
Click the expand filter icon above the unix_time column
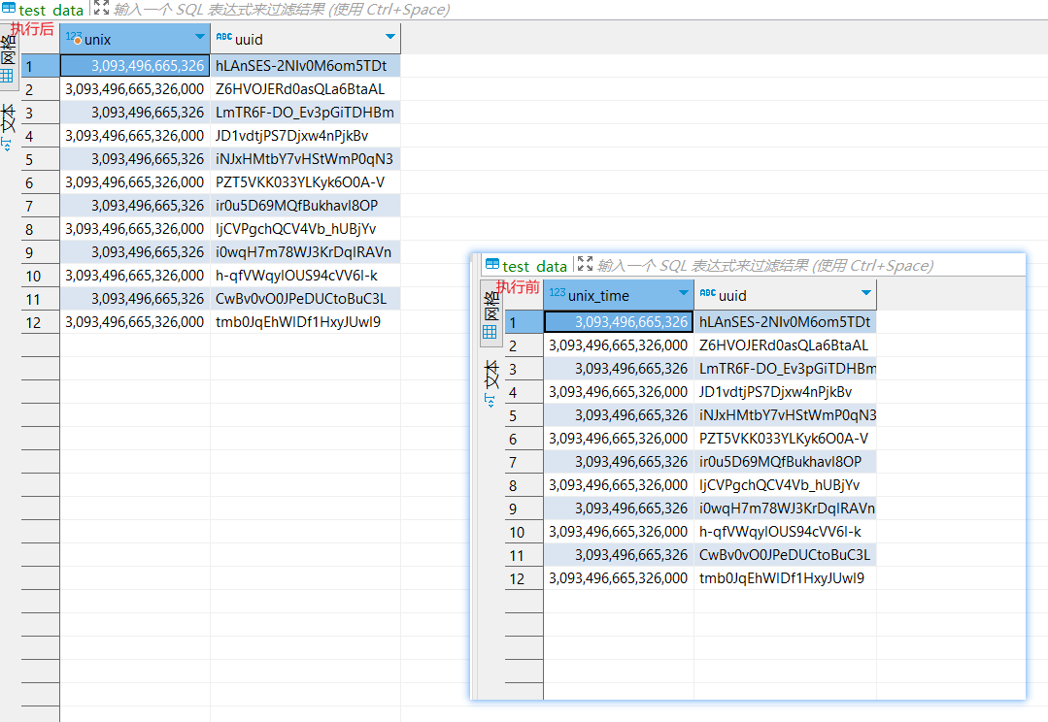click(585, 265)
